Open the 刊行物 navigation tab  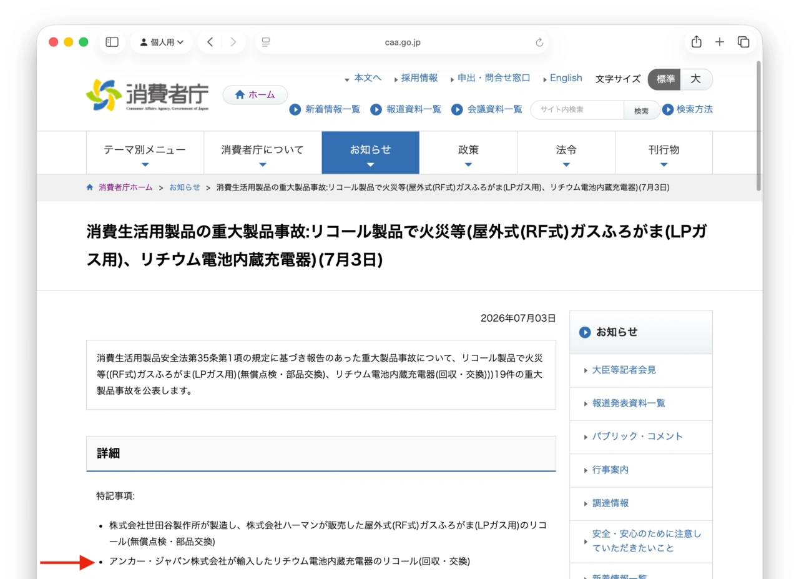[x=664, y=153]
